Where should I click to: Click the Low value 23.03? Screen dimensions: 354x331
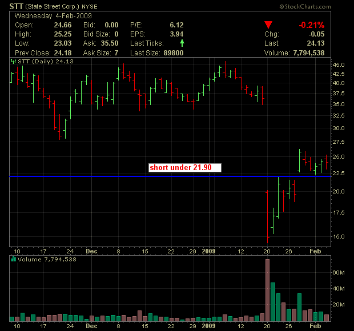(x=63, y=43)
